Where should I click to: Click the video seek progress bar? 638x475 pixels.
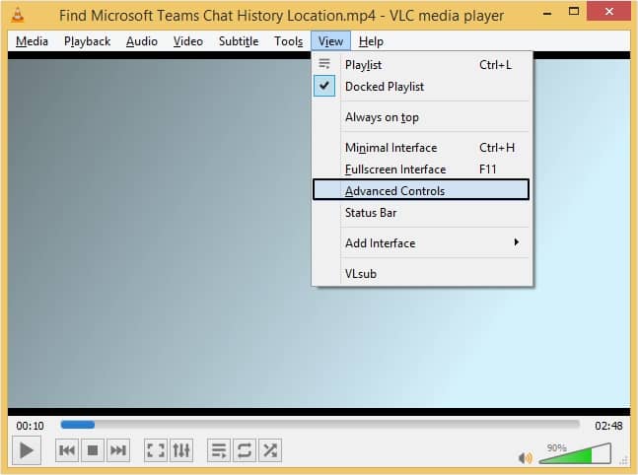[325, 425]
